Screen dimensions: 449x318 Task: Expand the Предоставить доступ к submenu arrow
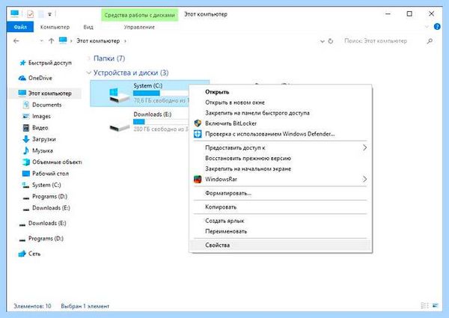364,147
